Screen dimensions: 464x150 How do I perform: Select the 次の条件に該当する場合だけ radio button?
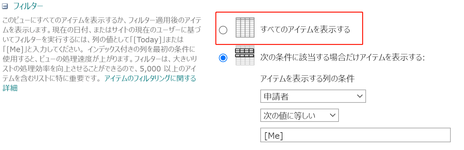click(x=223, y=58)
